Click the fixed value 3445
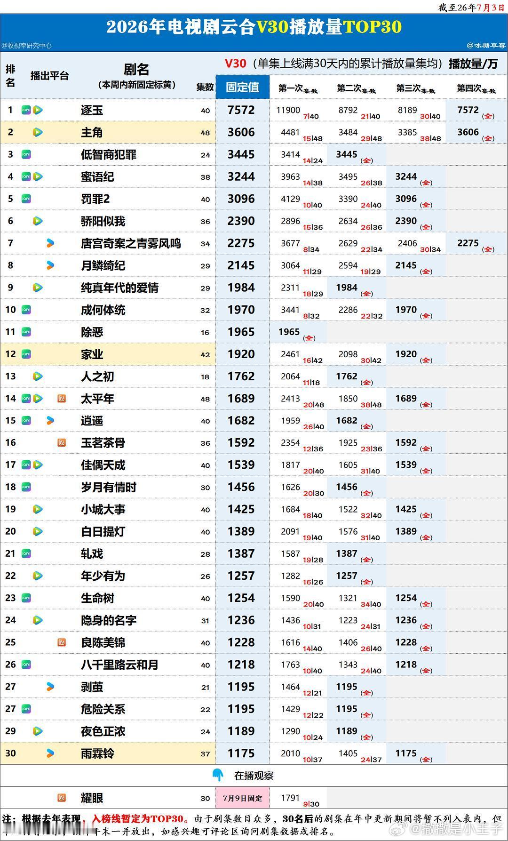The width and height of the screenshot is (508, 841). click(x=241, y=154)
